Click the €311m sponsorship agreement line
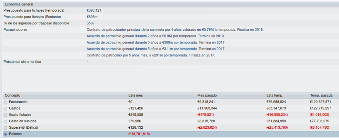 click(x=156, y=49)
